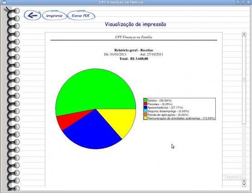The width and height of the screenshot is (252, 193).
Task: Click the orange Renda de aplicações swatch
Action: [145, 115]
